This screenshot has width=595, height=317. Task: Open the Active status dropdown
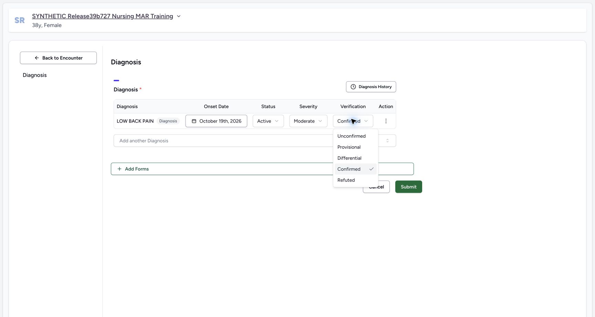[x=268, y=121]
